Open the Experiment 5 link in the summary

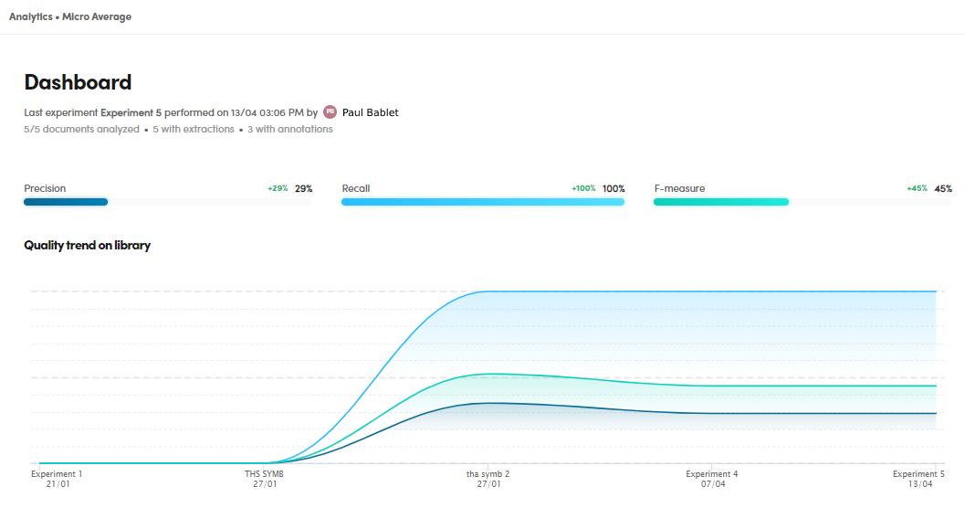[x=131, y=112]
